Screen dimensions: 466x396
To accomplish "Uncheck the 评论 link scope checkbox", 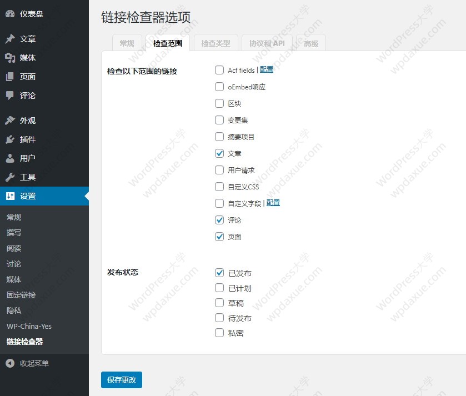I will point(219,220).
